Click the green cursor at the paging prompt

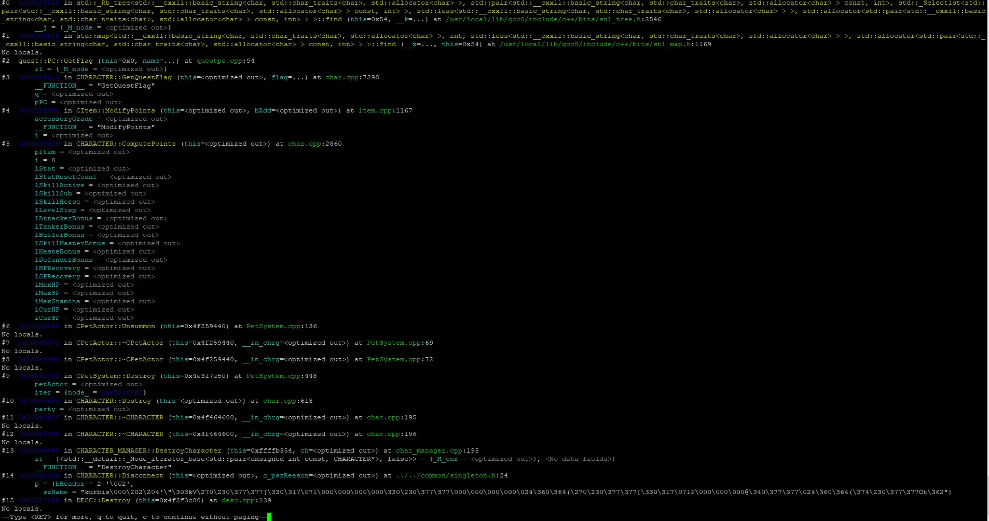coord(269,517)
